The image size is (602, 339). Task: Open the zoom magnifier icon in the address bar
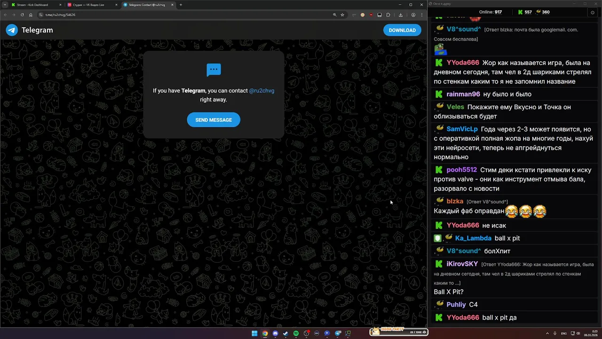pyautogui.click(x=335, y=15)
